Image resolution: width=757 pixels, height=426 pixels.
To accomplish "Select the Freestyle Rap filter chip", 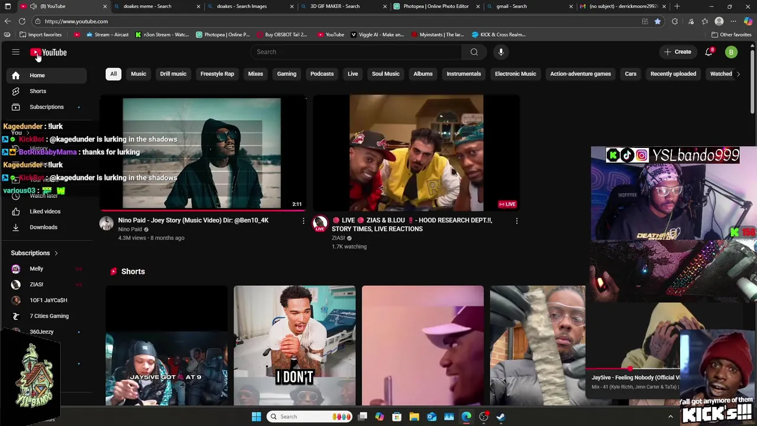I will pyautogui.click(x=217, y=74).
